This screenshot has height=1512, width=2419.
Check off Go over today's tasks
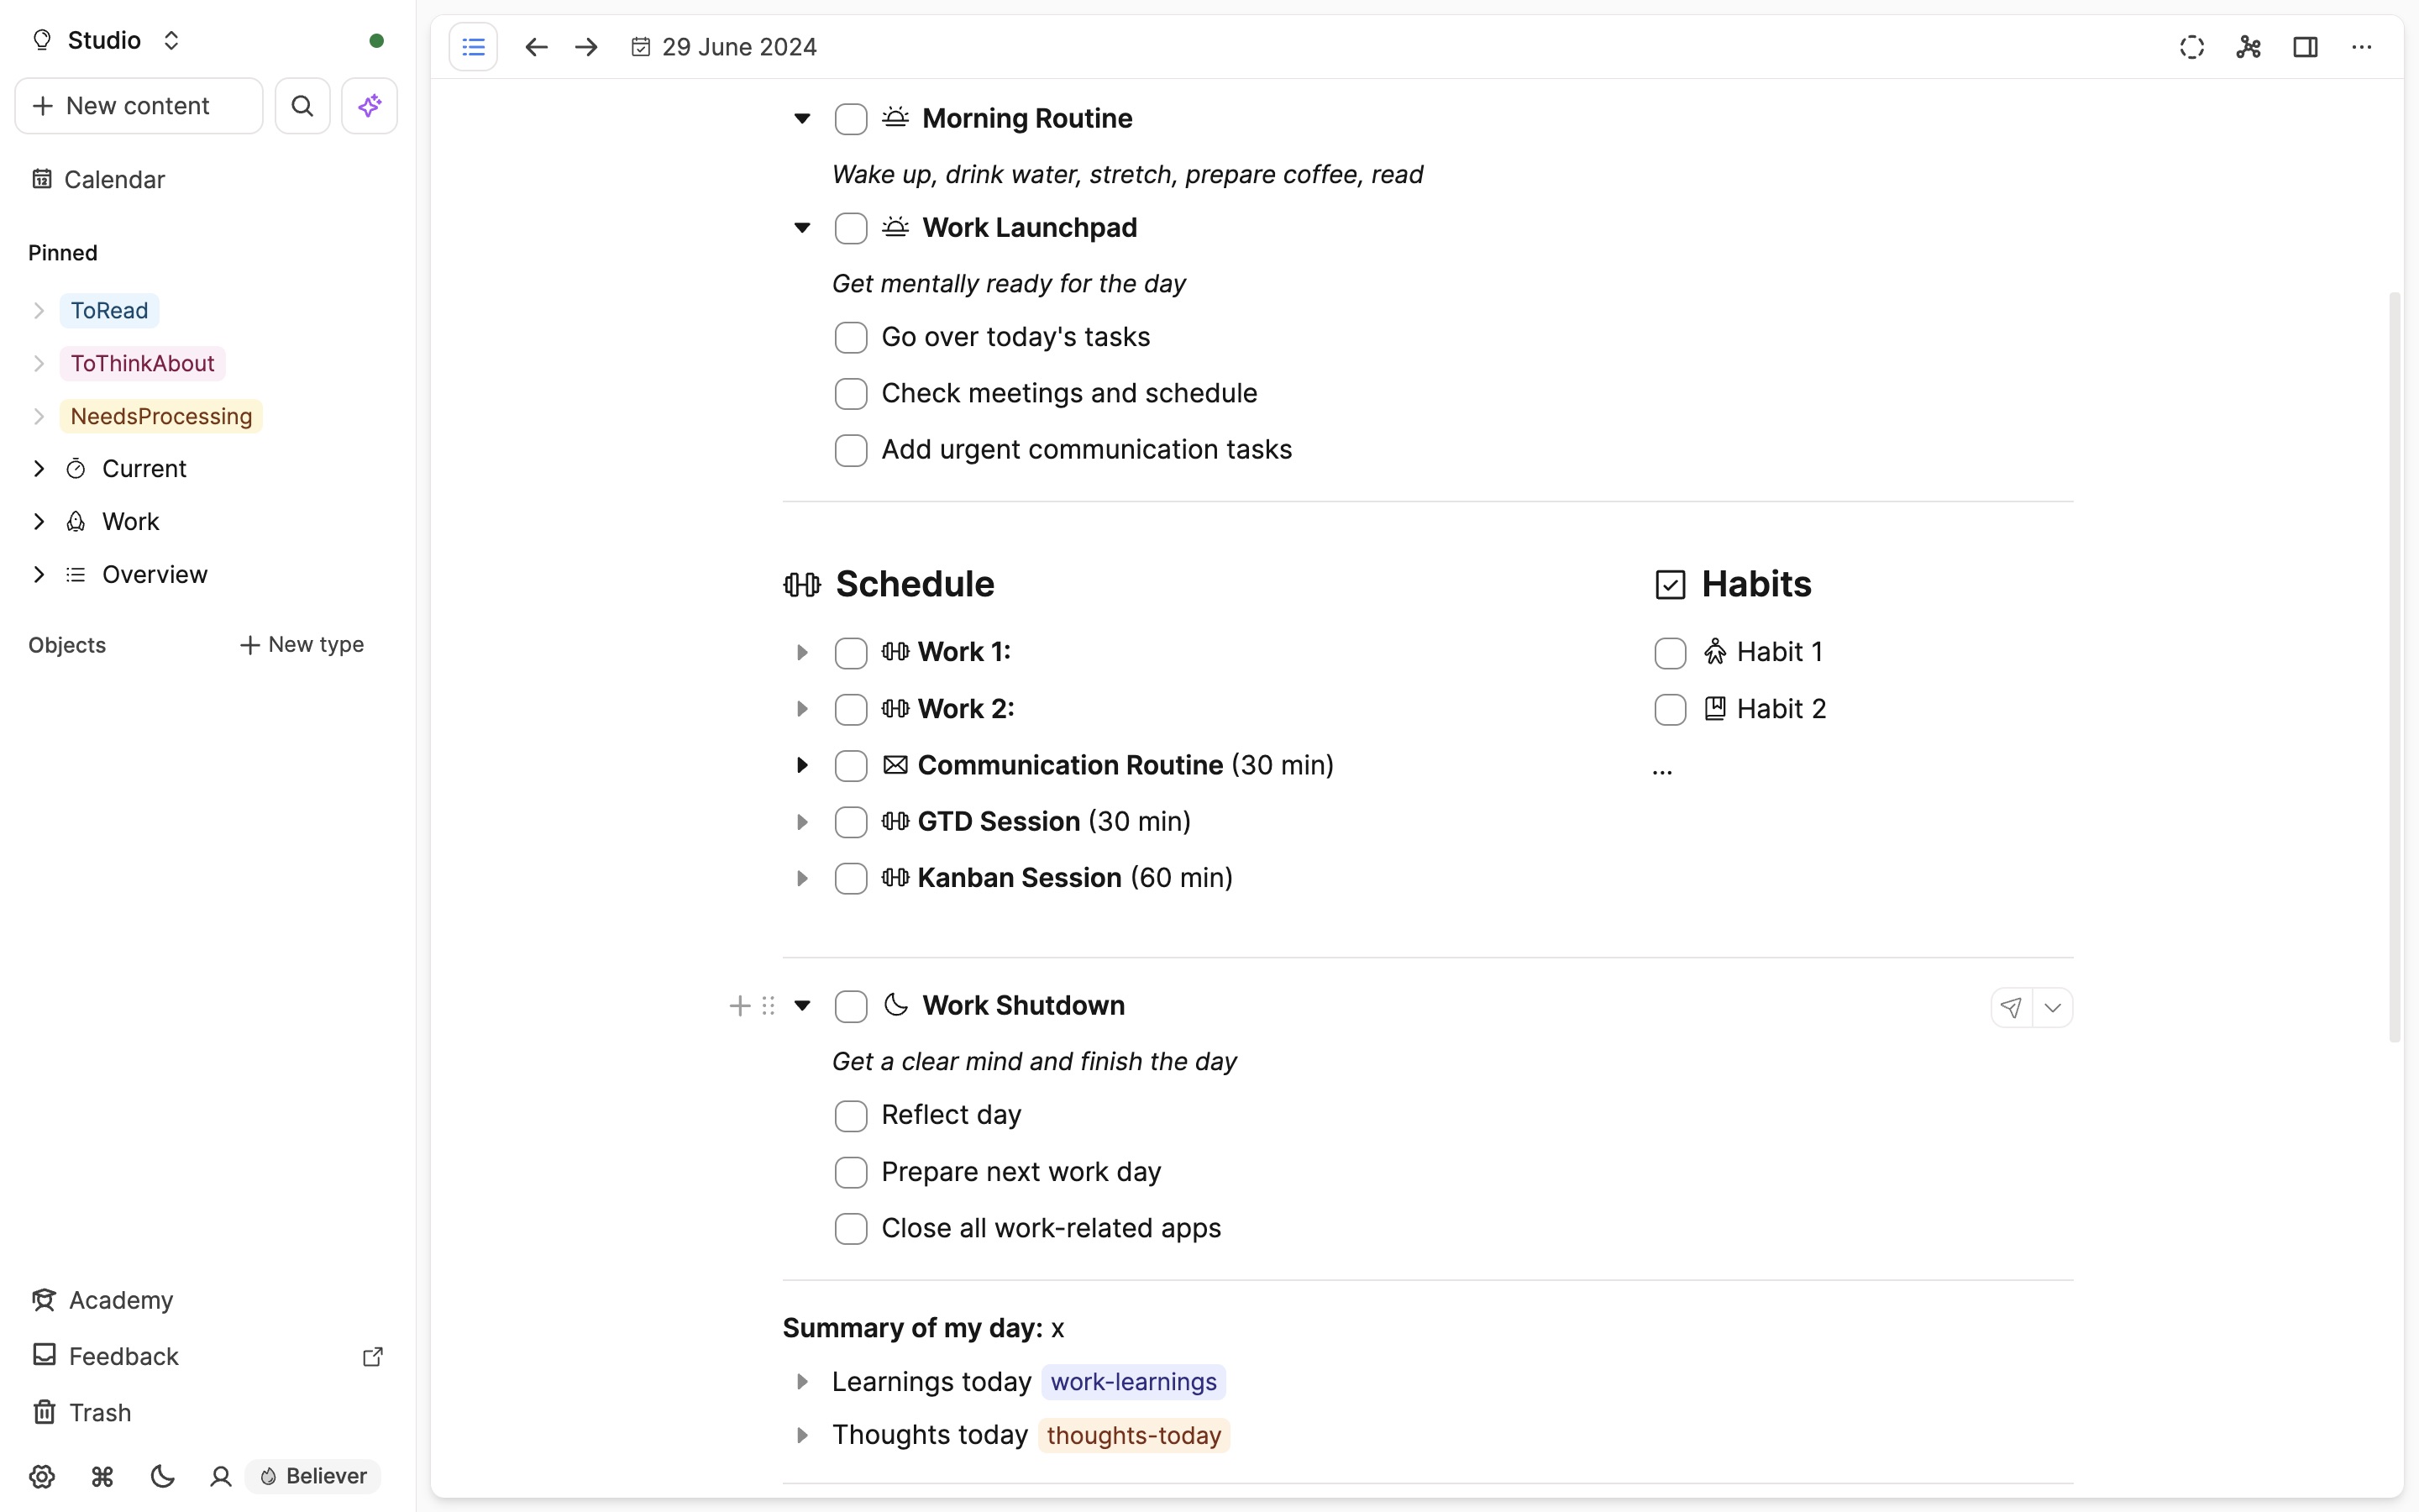(851, 338)
